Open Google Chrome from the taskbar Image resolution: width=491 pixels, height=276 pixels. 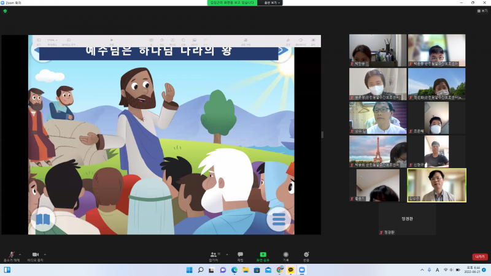click(280, 270)
